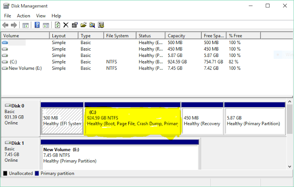This screenshot has width=294, height=187.
Task: Maximize the Disk Management window
Action: tap(267, 6)
